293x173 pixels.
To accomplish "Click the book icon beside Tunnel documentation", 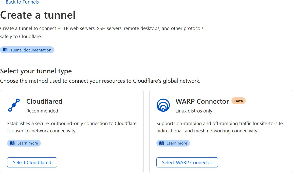I will pyautogui.click(x=5, y=50).
